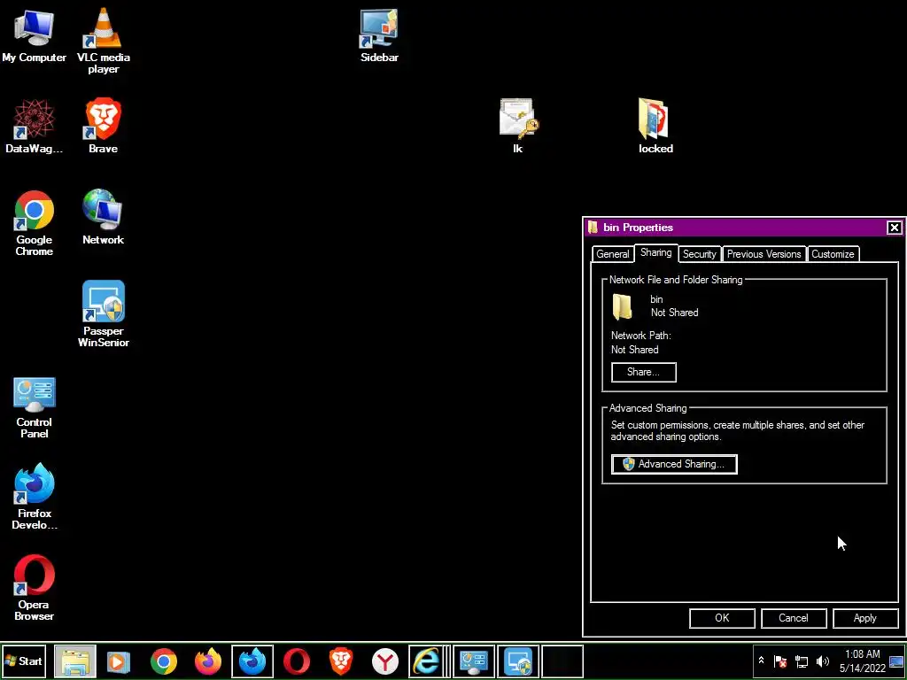Launch Firefox from the taskbar

(207, 661)
